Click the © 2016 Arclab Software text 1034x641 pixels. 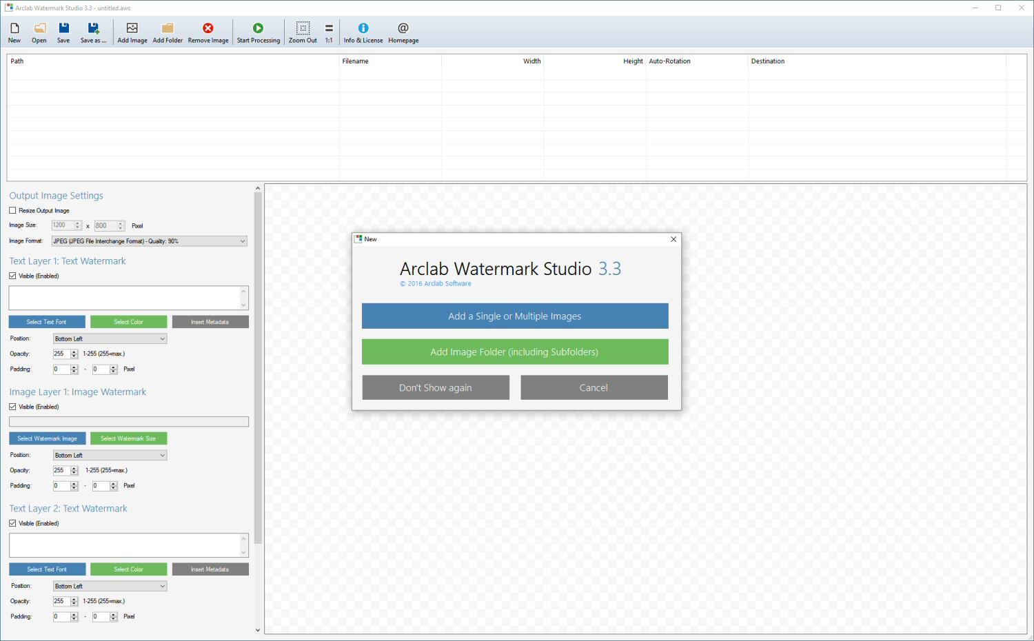(x=436, y=283)
